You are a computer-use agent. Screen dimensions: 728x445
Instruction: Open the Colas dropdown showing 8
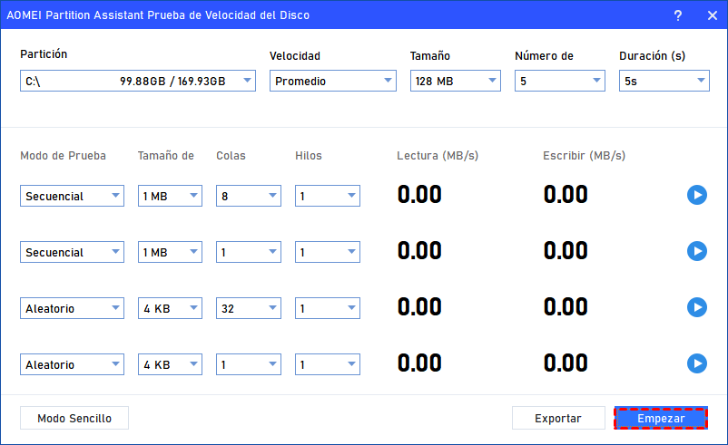point(249,196)
